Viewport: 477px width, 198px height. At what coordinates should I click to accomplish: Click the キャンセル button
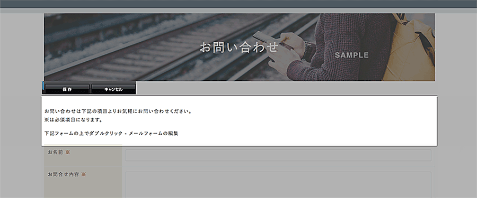pyautogui.click(x=113, y=89)
